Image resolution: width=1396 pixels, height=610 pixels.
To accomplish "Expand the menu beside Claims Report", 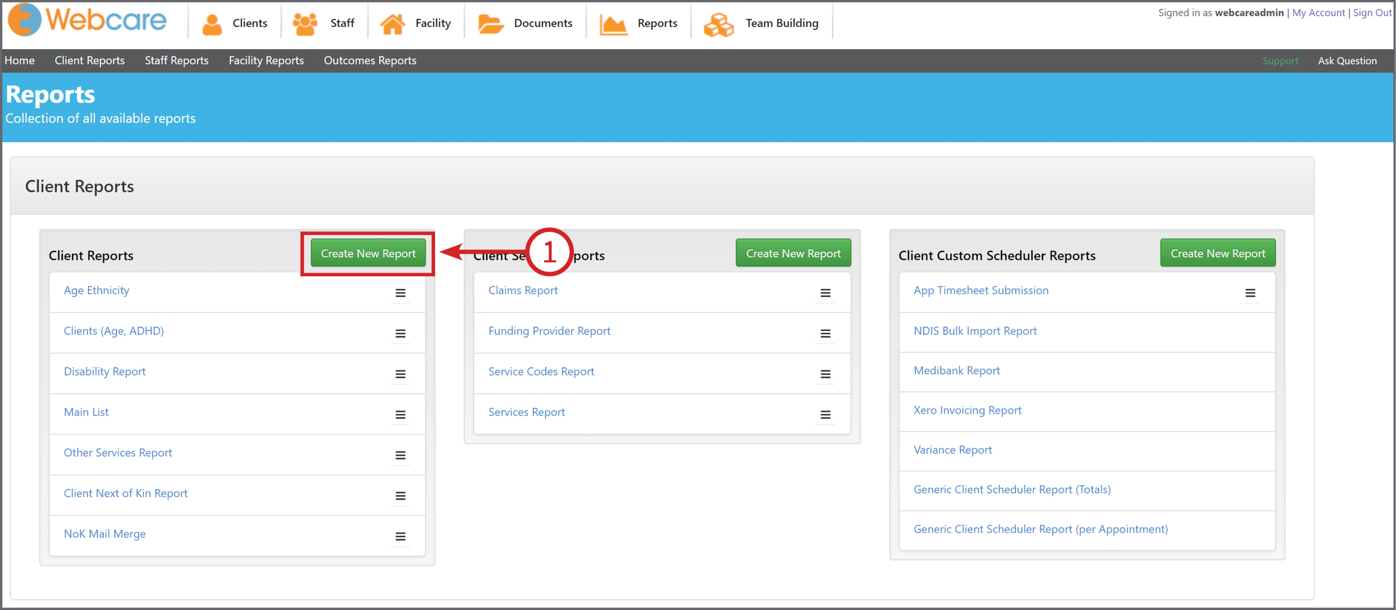I will (825, 292).
